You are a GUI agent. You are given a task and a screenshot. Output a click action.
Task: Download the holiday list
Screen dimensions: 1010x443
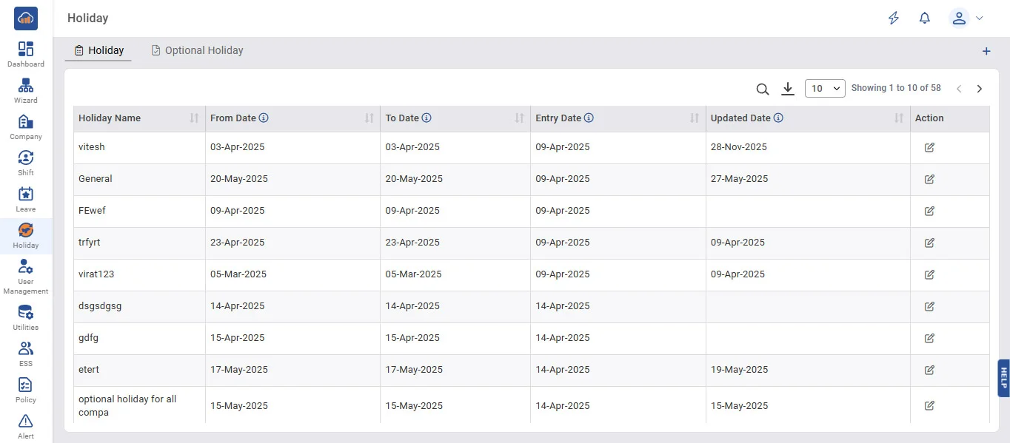[x=788, y=89]
